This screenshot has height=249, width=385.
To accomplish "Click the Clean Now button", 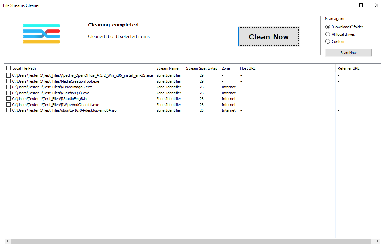I will 269,36.
